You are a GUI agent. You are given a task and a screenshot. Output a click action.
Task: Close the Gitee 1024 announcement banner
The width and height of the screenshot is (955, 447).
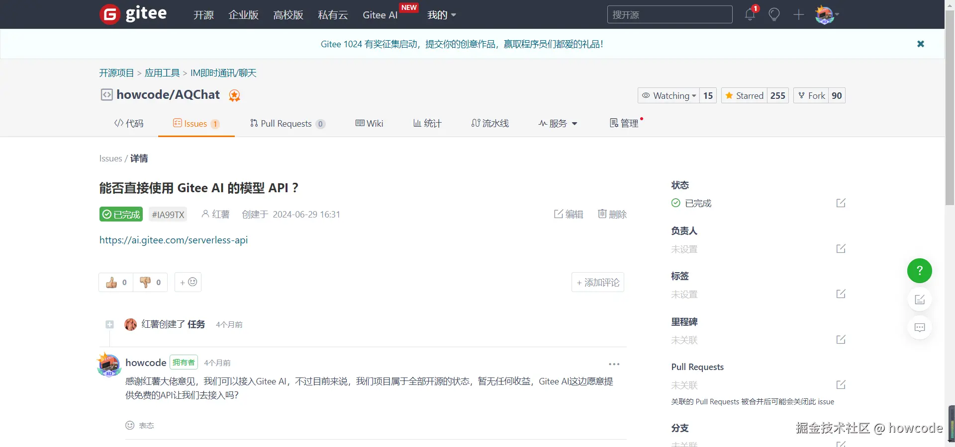click(921, 44)
